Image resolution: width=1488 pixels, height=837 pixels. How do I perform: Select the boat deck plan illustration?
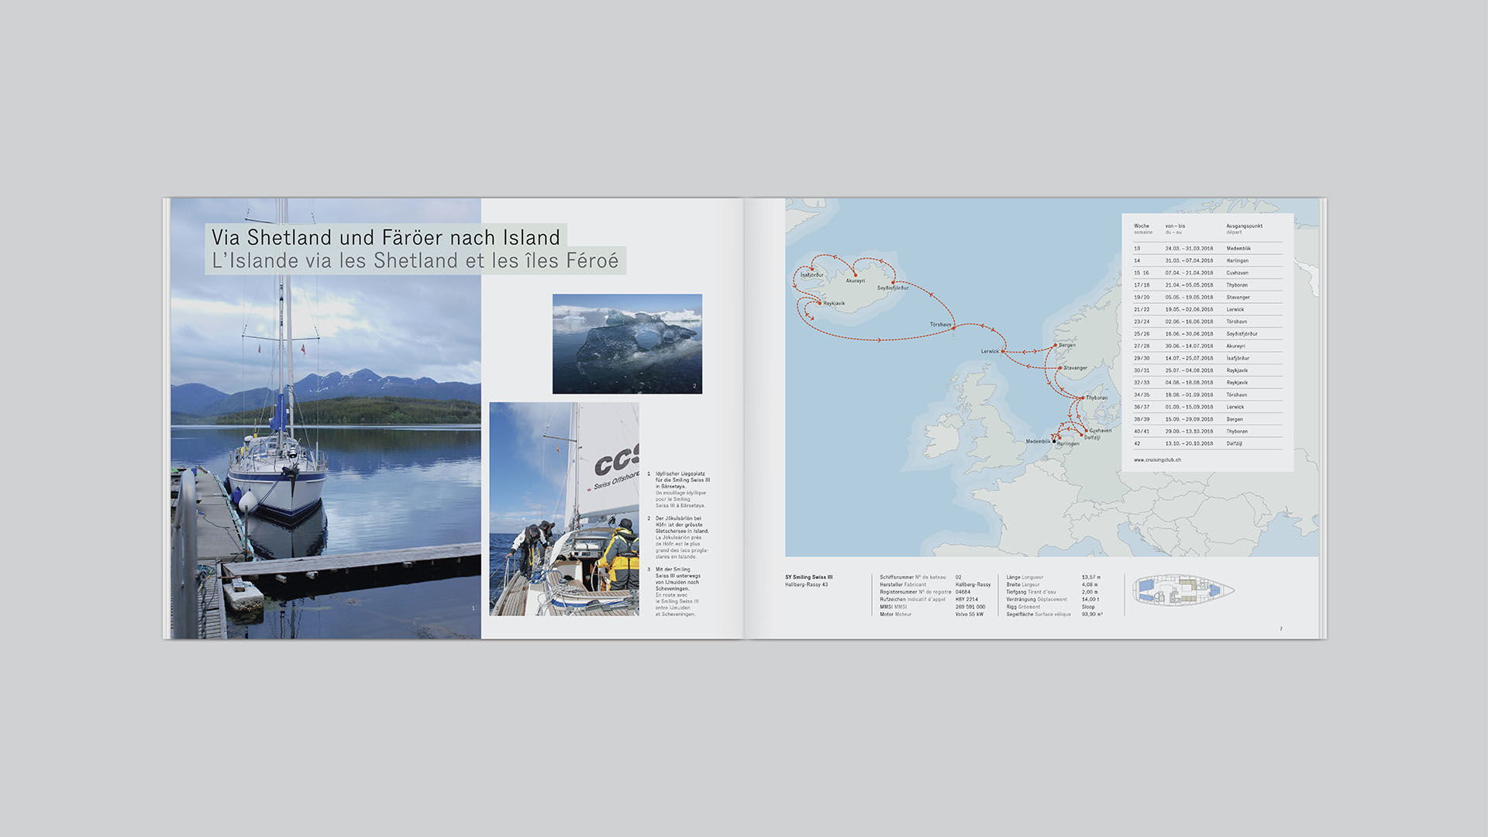pyautogui.click(x=1183, y=590)
